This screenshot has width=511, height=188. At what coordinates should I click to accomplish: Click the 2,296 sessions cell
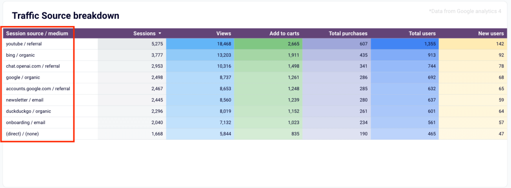pyautogui.click(x=132, y=111)
